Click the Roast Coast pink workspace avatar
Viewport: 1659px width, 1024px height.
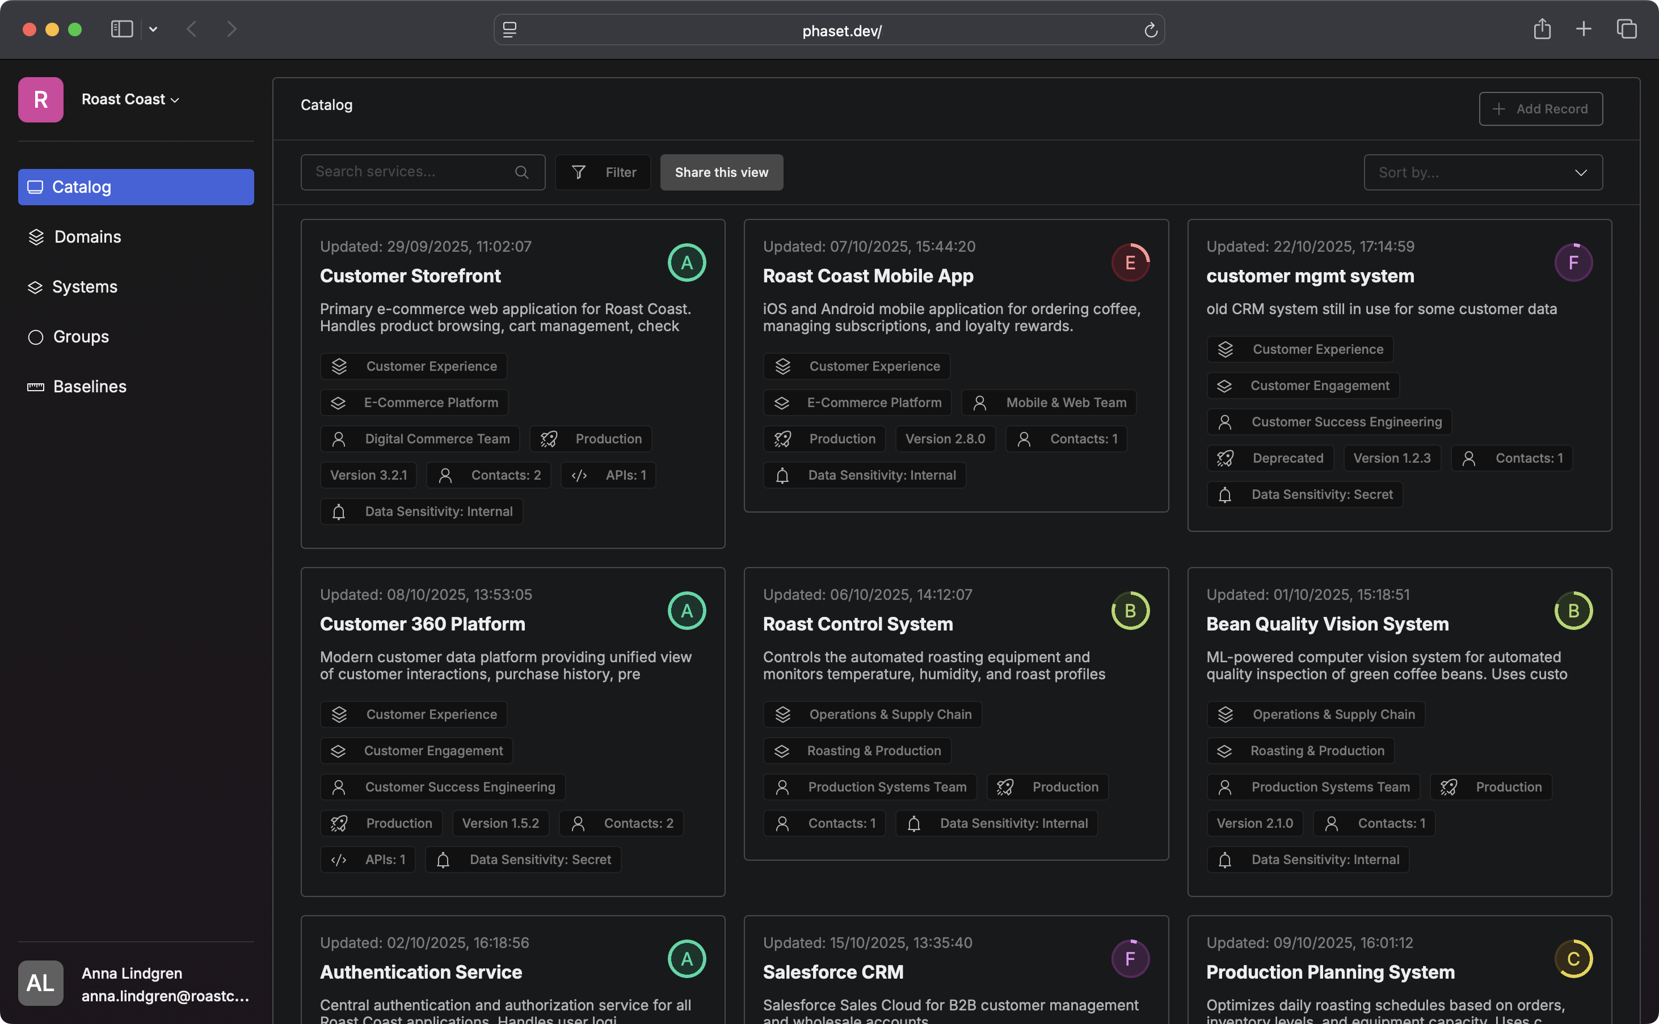(x=40, y=99)
